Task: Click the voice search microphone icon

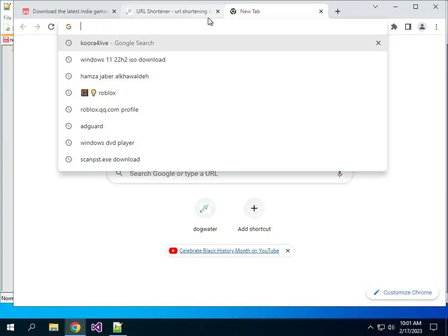Action: pos(339,174)
